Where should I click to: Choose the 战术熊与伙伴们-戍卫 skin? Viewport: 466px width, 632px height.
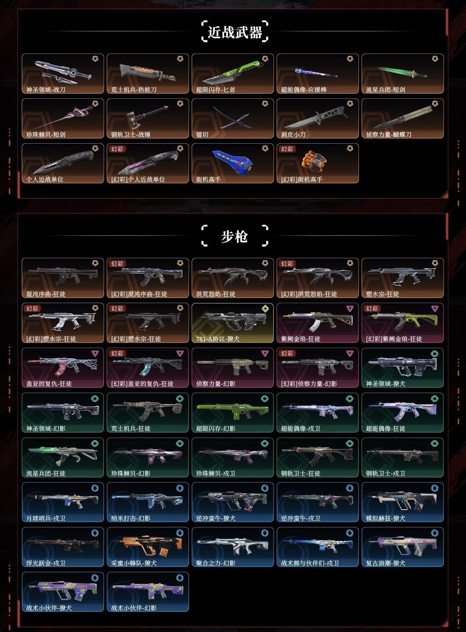[318, 547]
